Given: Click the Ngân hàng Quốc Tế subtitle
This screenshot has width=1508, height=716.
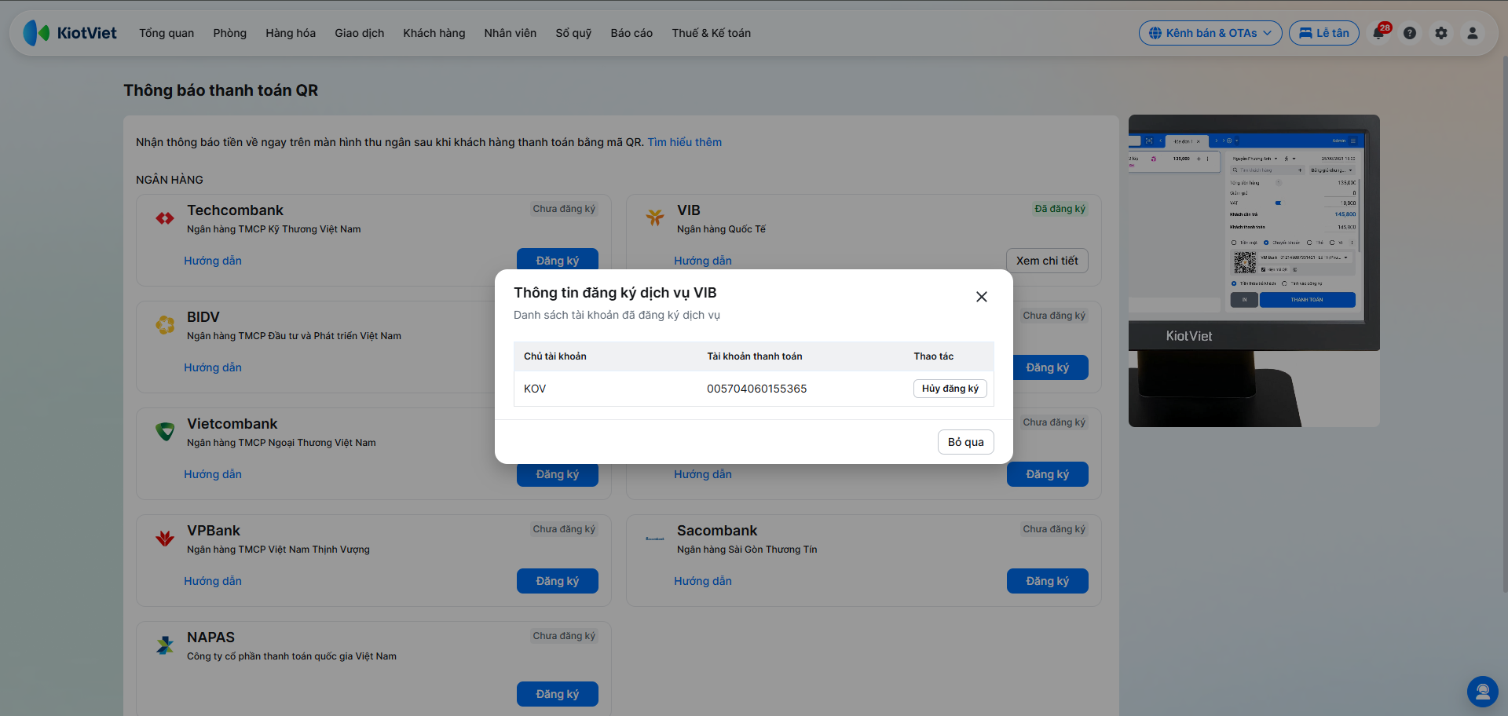Looking at the screenshot, I should [721, 229].
